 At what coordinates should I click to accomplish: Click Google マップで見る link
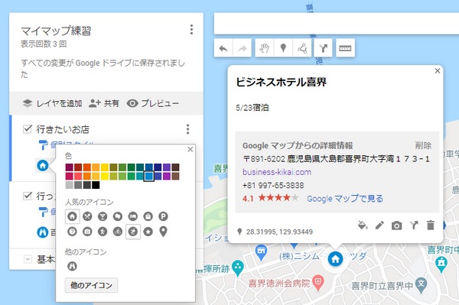pyautogui.click(x=345, y=199)
